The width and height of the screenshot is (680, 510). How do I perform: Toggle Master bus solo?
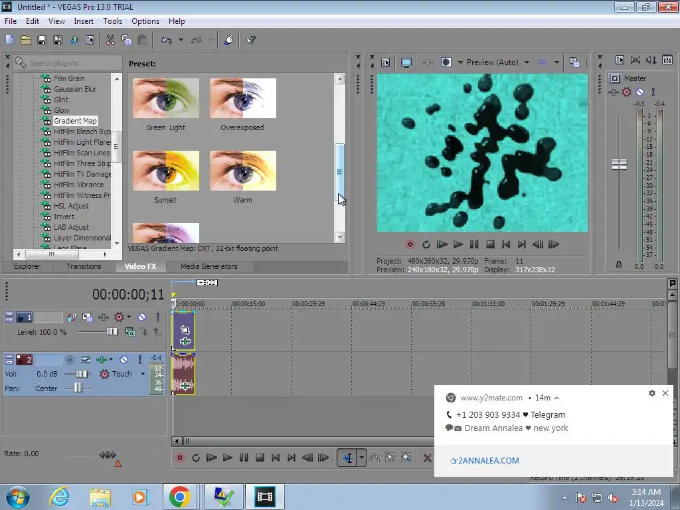tap(653, 92)
